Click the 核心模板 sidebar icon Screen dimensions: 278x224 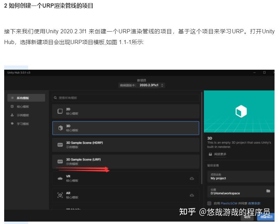[x=11, y=106]
